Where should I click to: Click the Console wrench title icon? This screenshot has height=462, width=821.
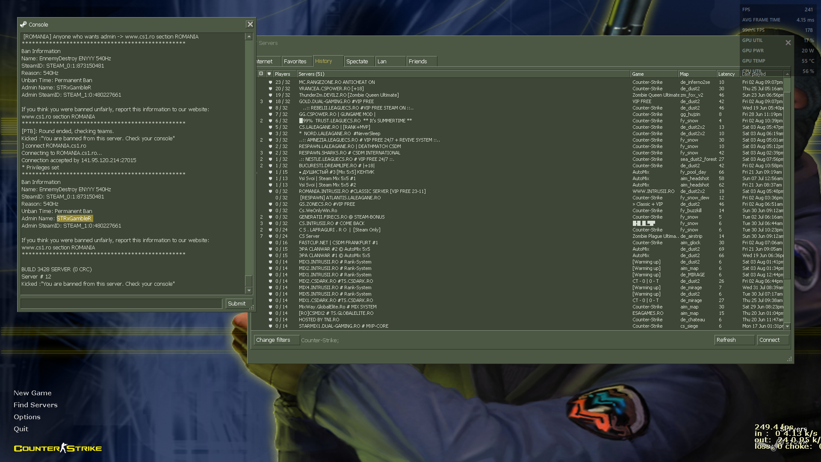[24, 24]
